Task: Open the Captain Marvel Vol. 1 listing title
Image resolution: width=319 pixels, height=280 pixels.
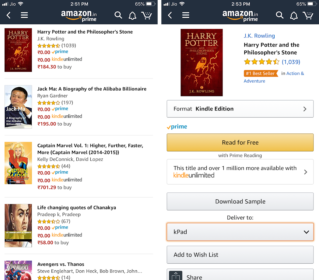Action: coord(90,149)
